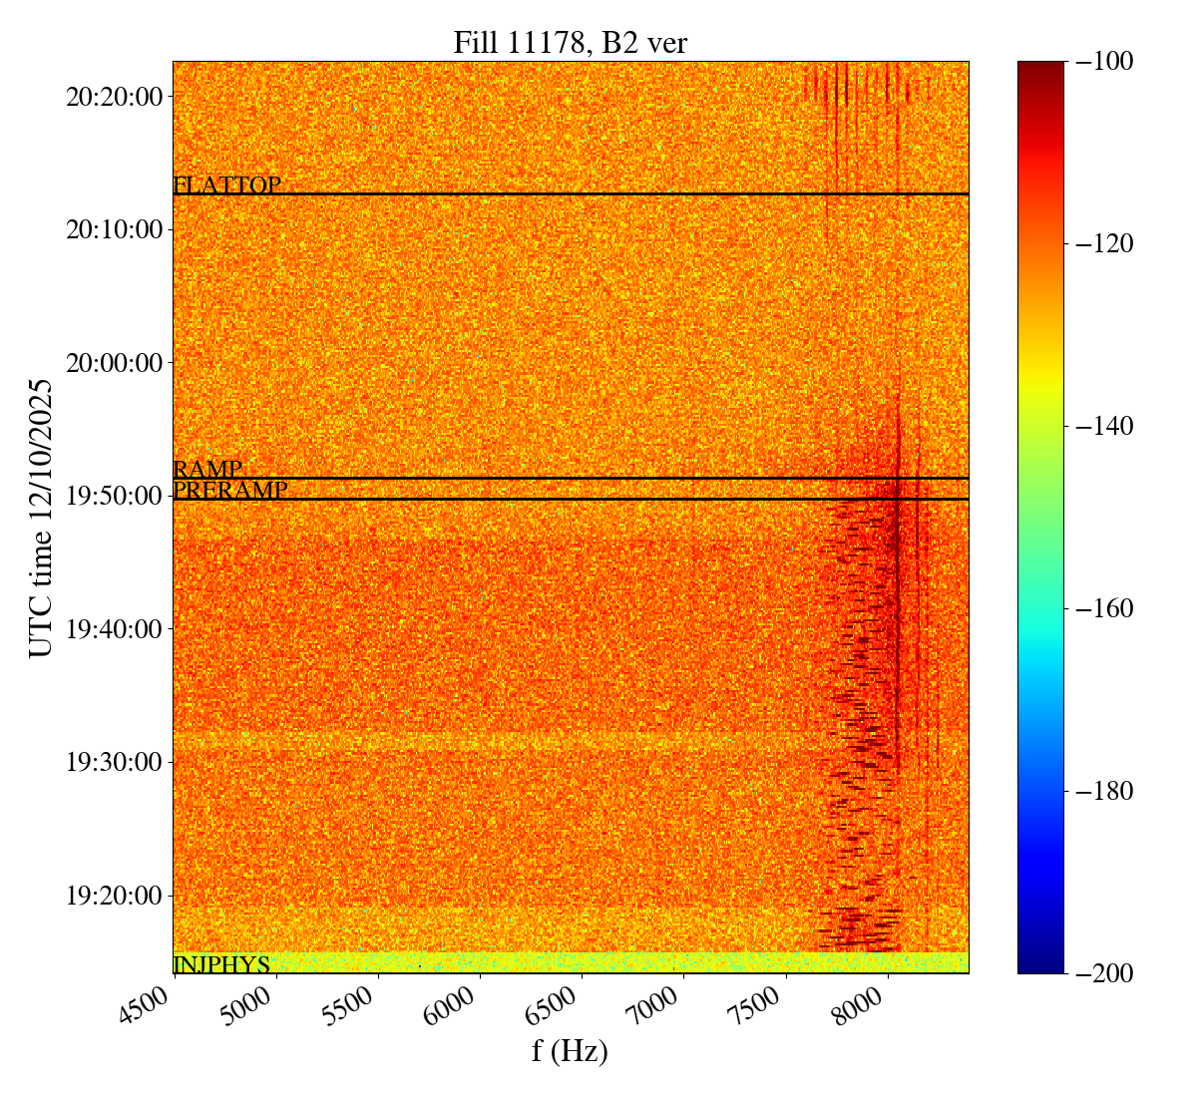Click the −100 colorbar tick label
Screen dimensions: 1197x1097
click(x=1104, y=62)
